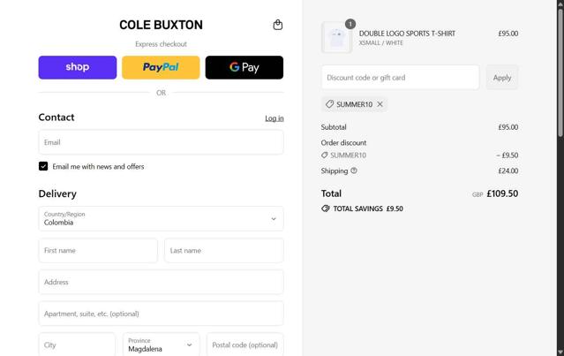Open the Country/Region dropdown
Screen dimensions: 564x356
(162, 218)
